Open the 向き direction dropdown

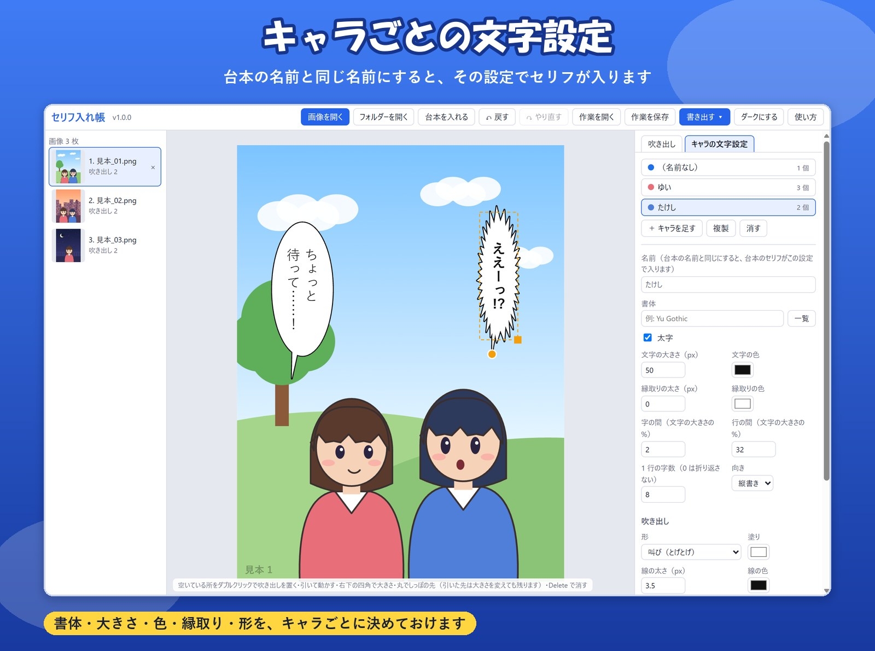pos(752,483)
